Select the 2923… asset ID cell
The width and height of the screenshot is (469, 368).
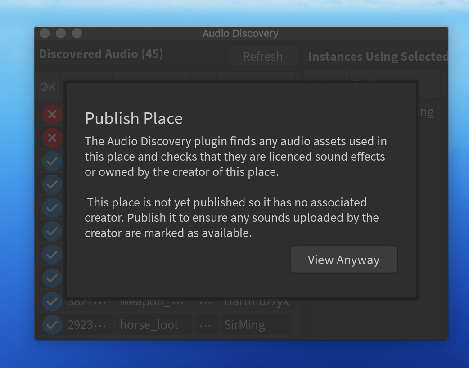88,325
